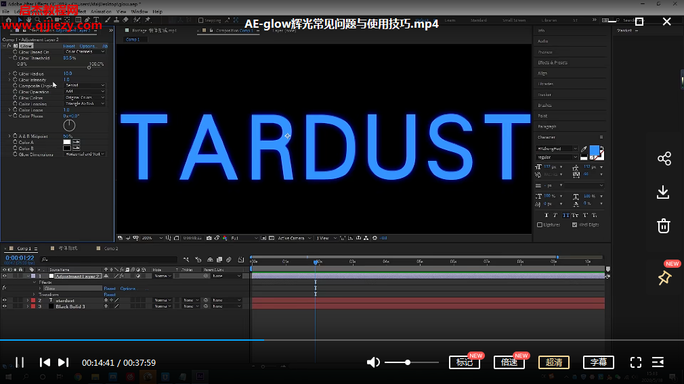Toggle the Snapping checkbox in toolbar
The width and height of the screenshot is (684, 384).
[201, 20]
